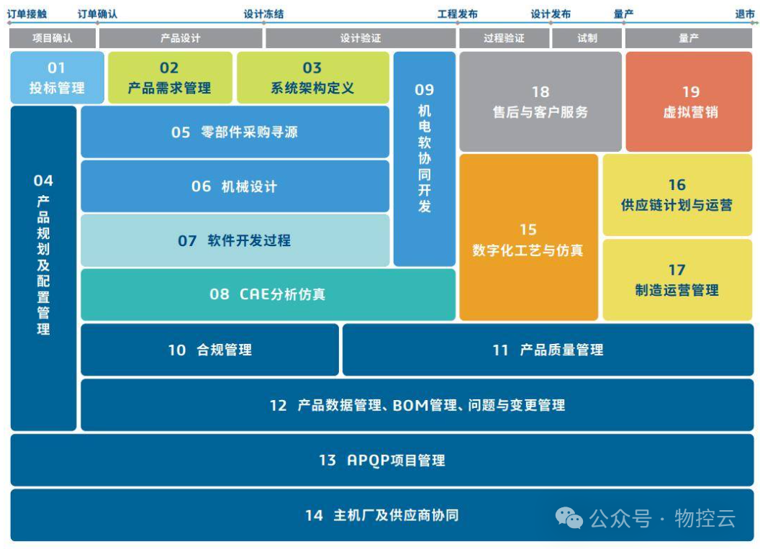
Task: Open the 08 CAE分析仿真 block
Action: 268,294
